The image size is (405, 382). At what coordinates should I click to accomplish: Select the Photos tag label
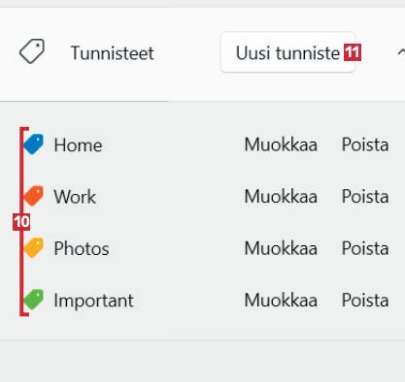[x=82, y=248]
